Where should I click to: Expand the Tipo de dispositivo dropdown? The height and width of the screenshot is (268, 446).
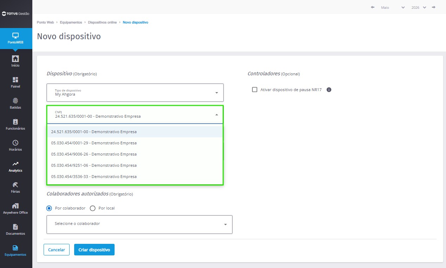point(135,92)
